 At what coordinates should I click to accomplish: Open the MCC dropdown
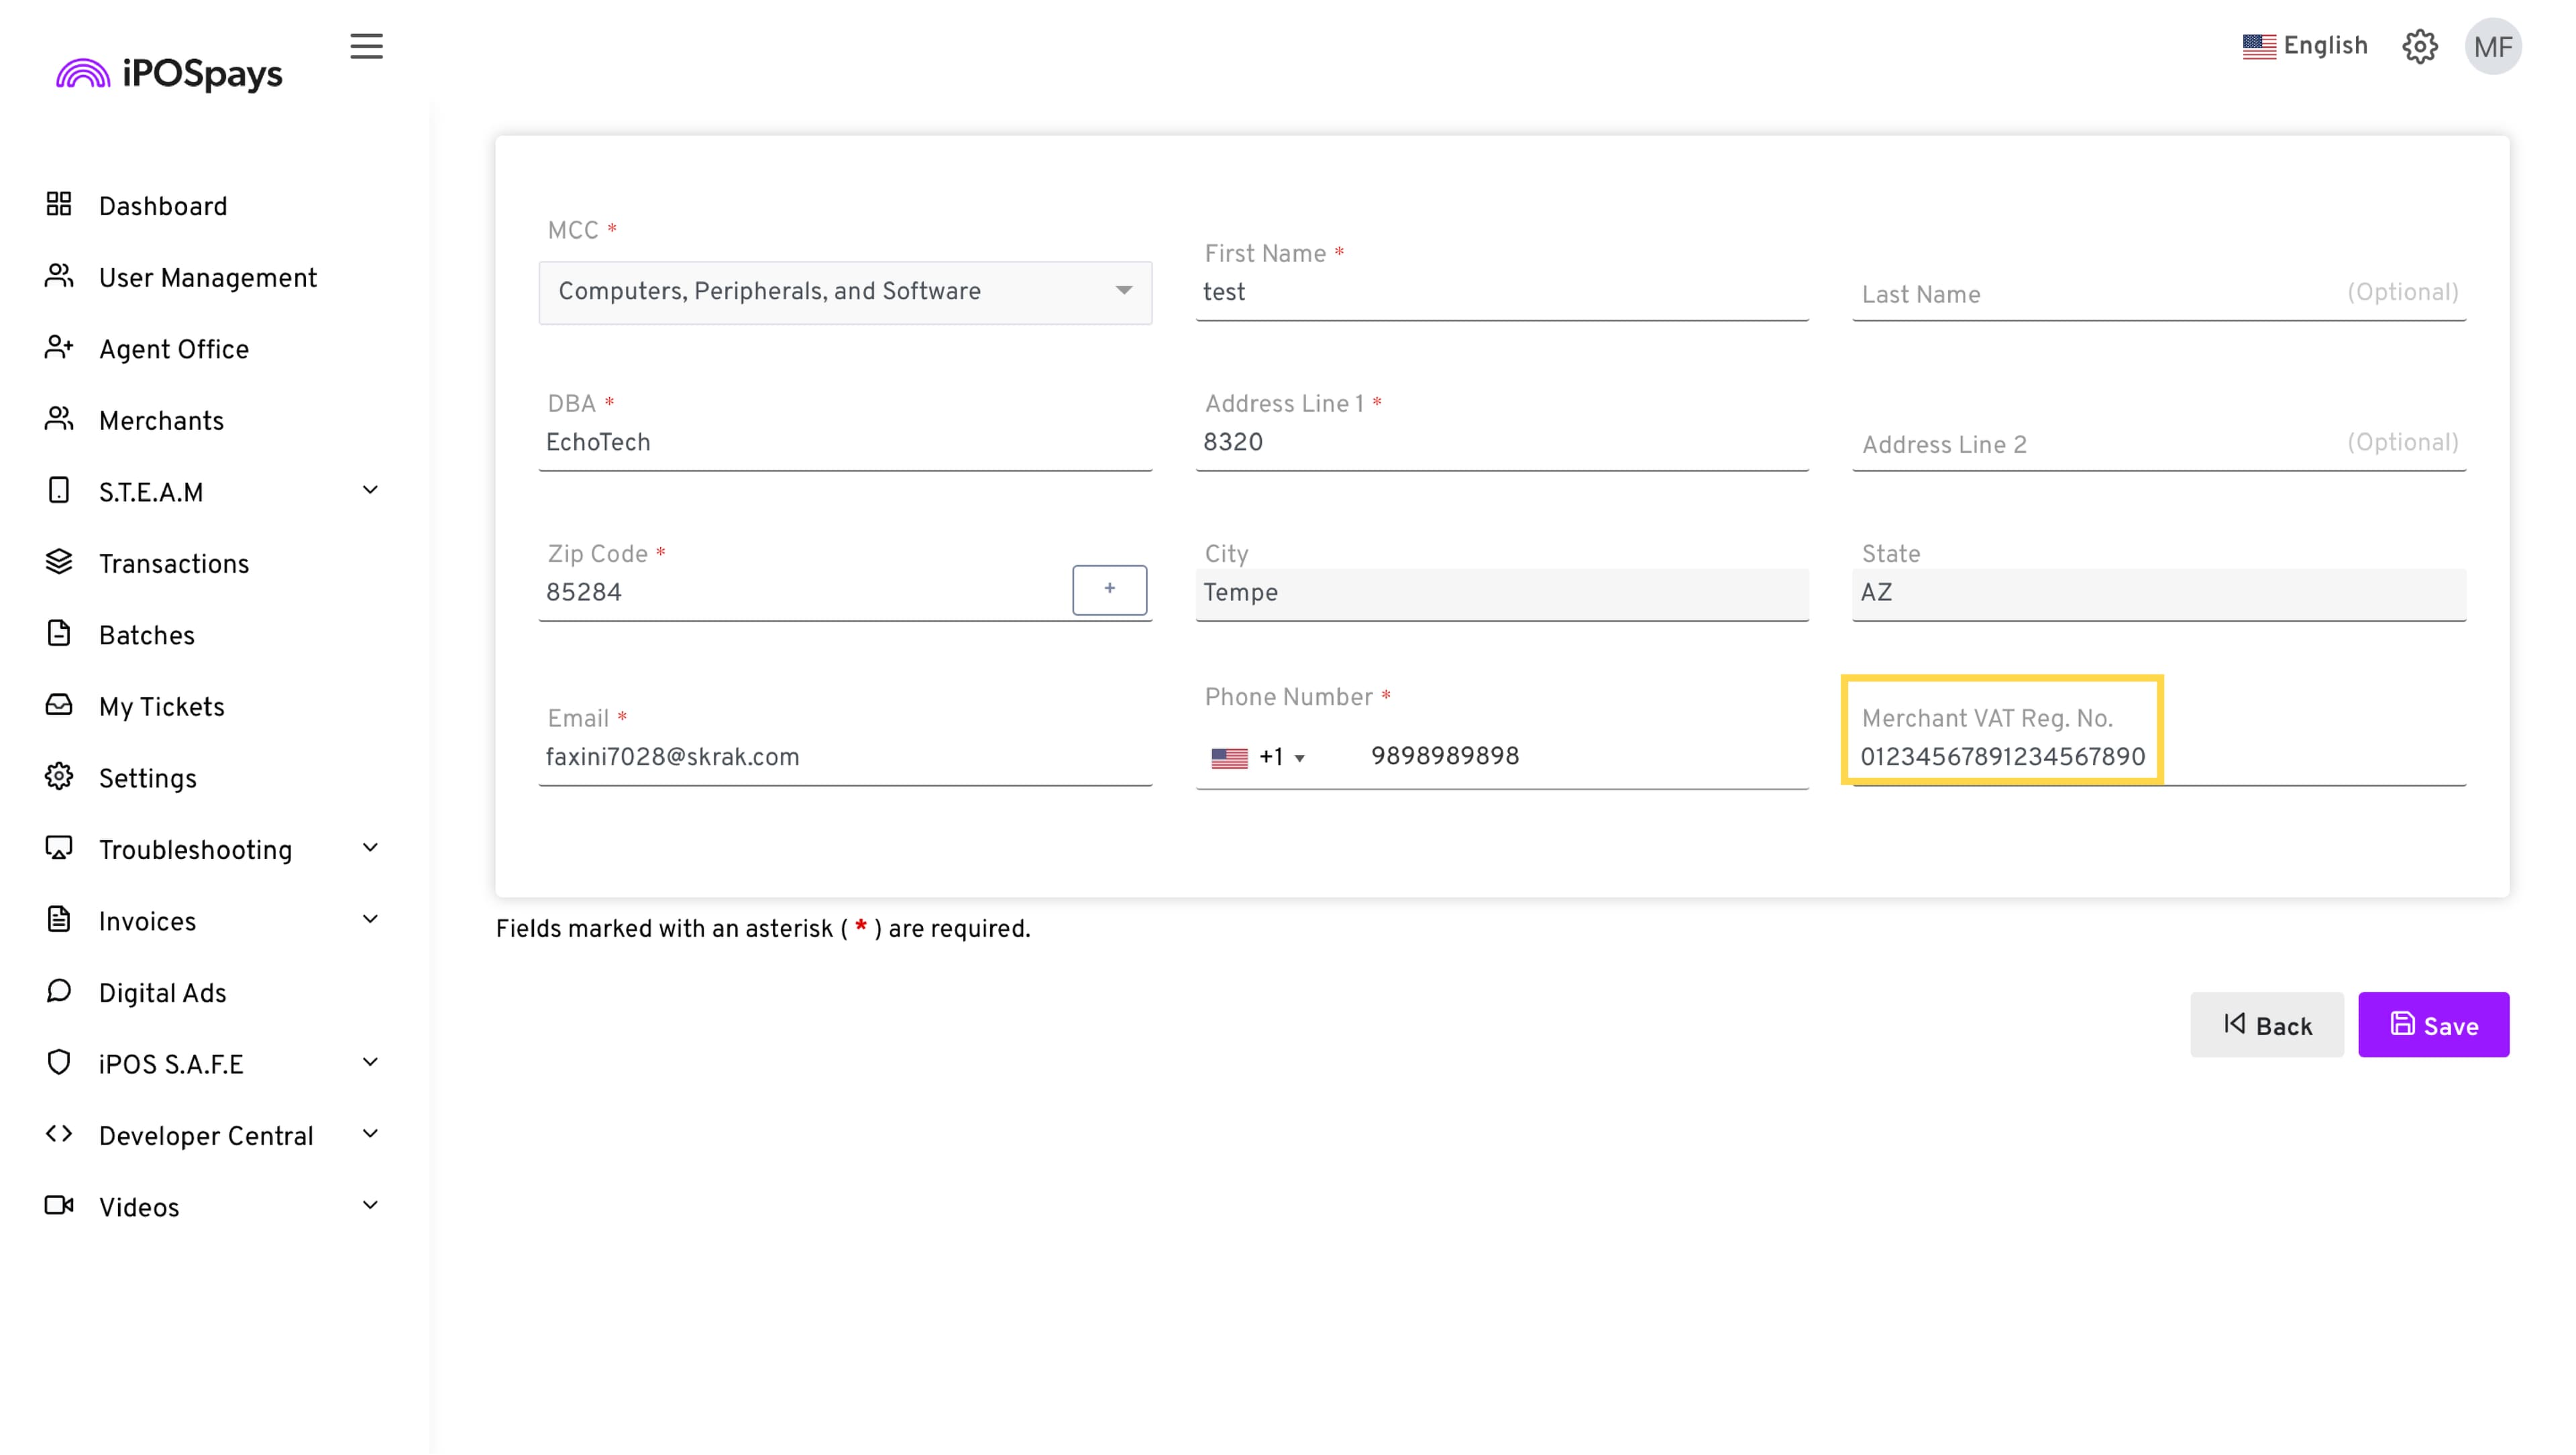[x=845, y=292]
